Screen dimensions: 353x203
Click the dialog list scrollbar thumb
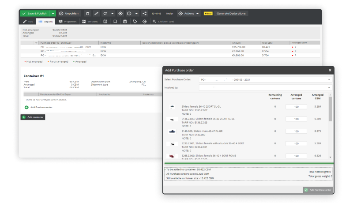click(x=330, y=109)
